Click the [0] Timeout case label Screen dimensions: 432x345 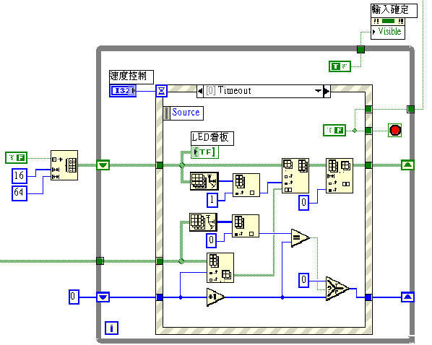click(x=229, y=91)
